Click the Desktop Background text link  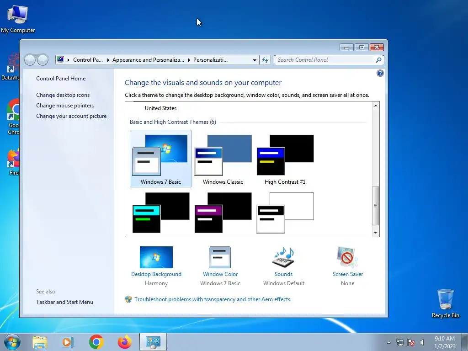[x=156, y=274]
